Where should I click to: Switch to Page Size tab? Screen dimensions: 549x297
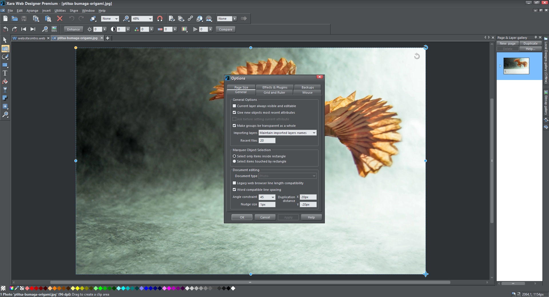tap(241, 87)
